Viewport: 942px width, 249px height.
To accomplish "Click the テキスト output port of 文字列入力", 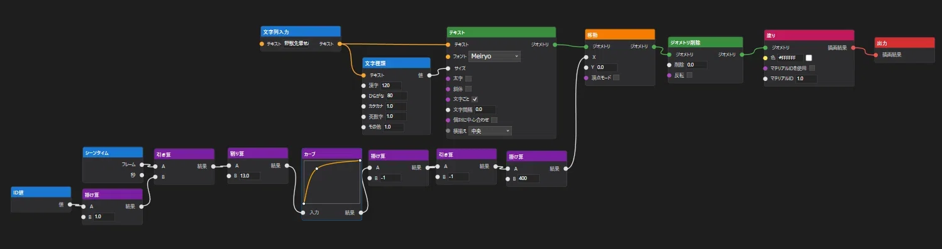I will [x=340, y=44].
